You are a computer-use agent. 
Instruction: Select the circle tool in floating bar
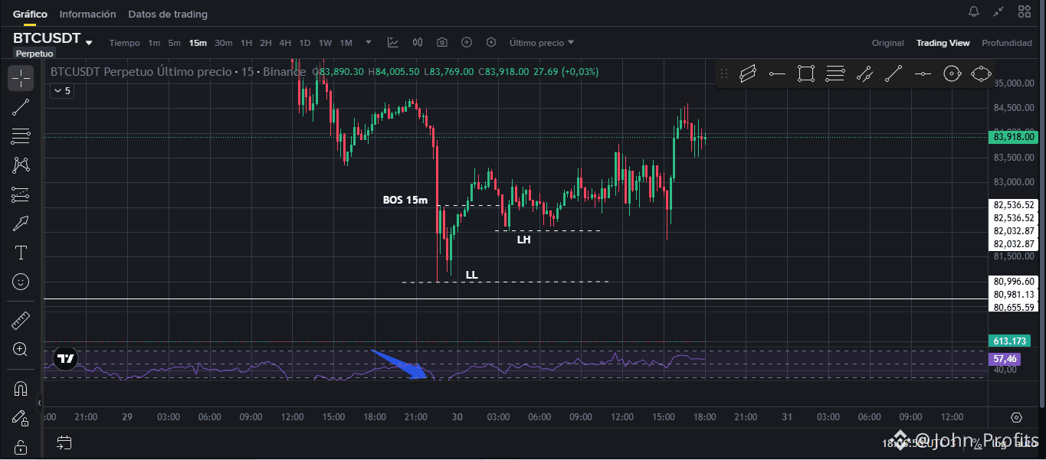click(x=952, y=73)
